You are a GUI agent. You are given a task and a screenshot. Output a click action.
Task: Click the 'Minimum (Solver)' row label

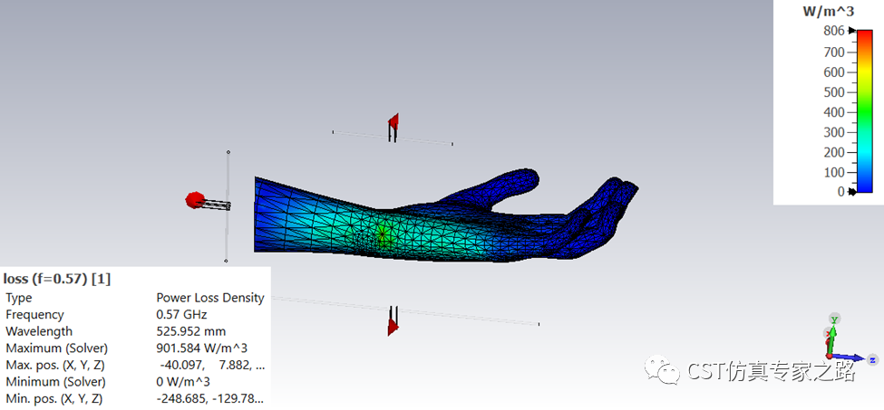coord(55,382)
